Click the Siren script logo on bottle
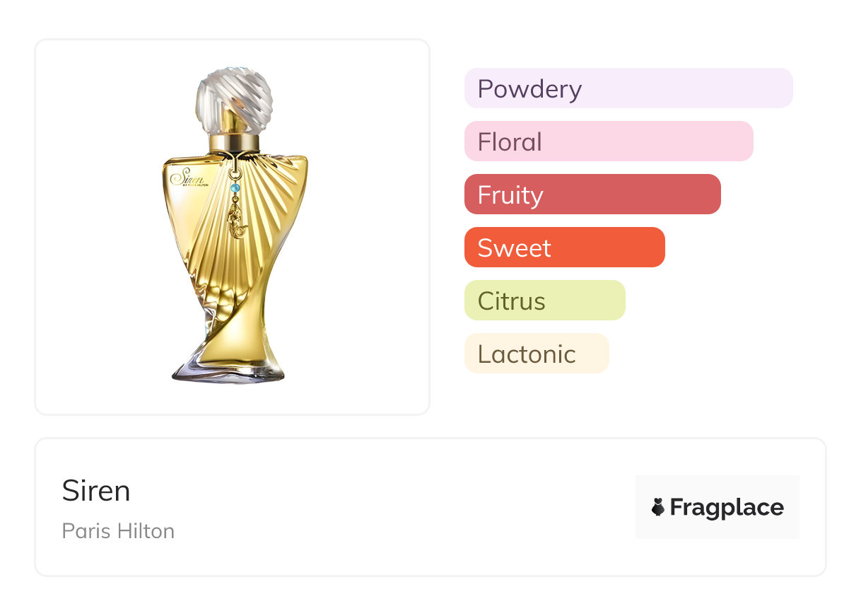Viewport: 861px width, 611px height. pos(186,177)
